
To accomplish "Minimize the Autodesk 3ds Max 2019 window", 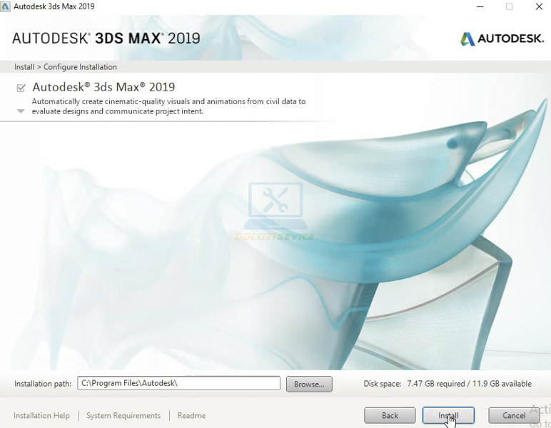I will click(480, 6).
